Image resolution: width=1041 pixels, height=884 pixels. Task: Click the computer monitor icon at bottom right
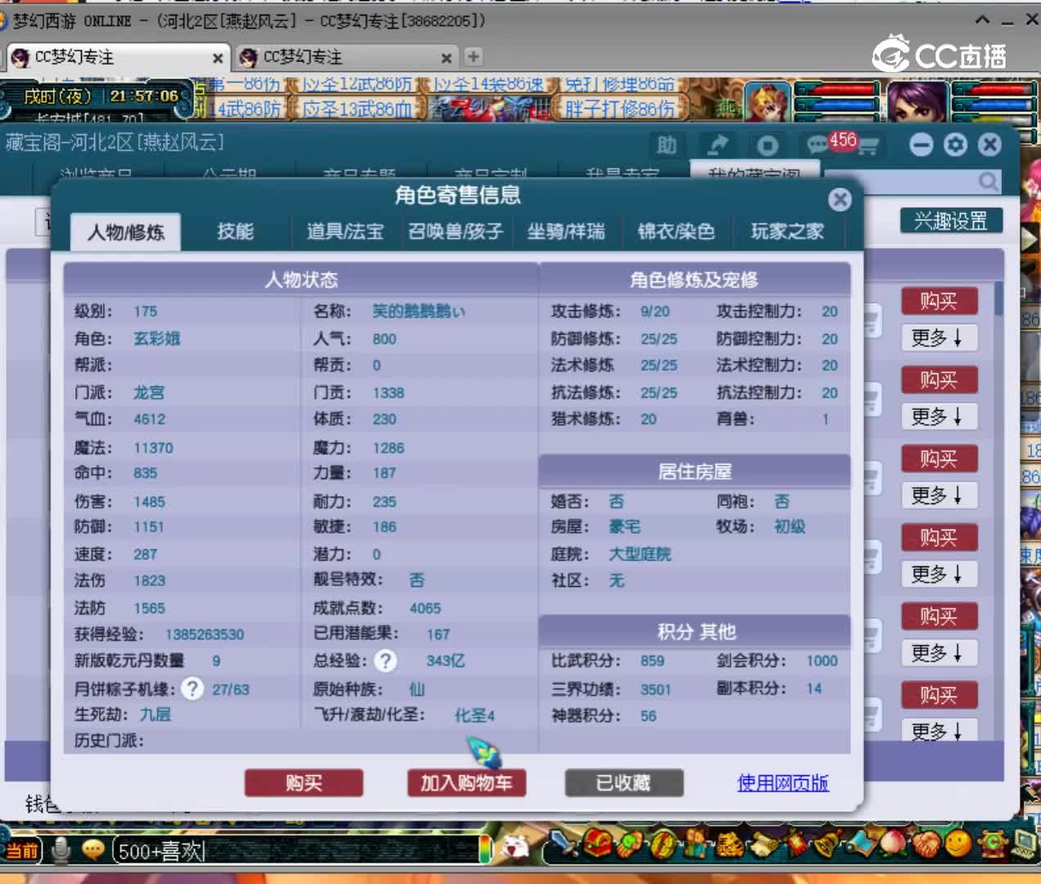pos(1025,845)
